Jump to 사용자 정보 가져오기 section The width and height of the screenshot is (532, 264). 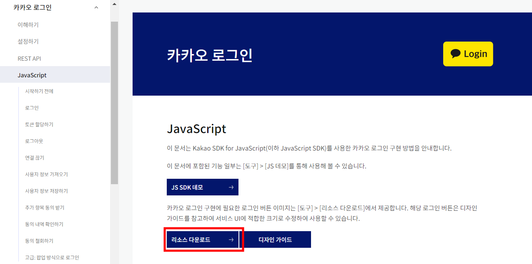coord(46,174)
